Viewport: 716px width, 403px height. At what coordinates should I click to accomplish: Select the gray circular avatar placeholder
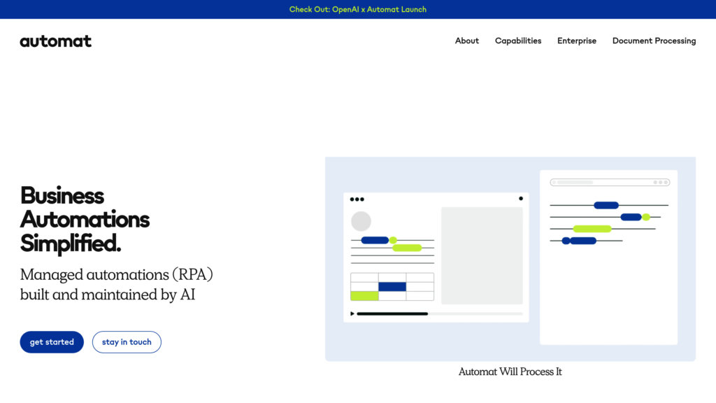tap(361, 221)
